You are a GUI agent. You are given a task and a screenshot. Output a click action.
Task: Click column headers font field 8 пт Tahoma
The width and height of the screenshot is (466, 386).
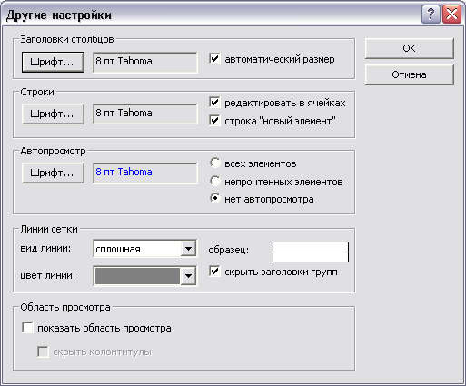[145, 62]
